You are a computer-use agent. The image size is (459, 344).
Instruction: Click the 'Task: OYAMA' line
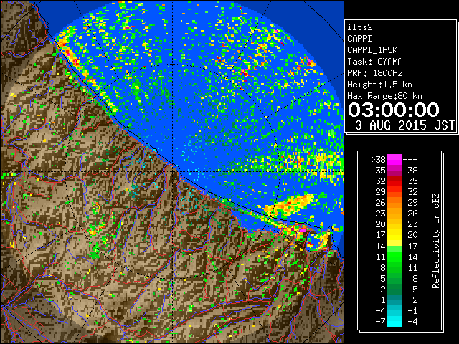pos(375,62)
